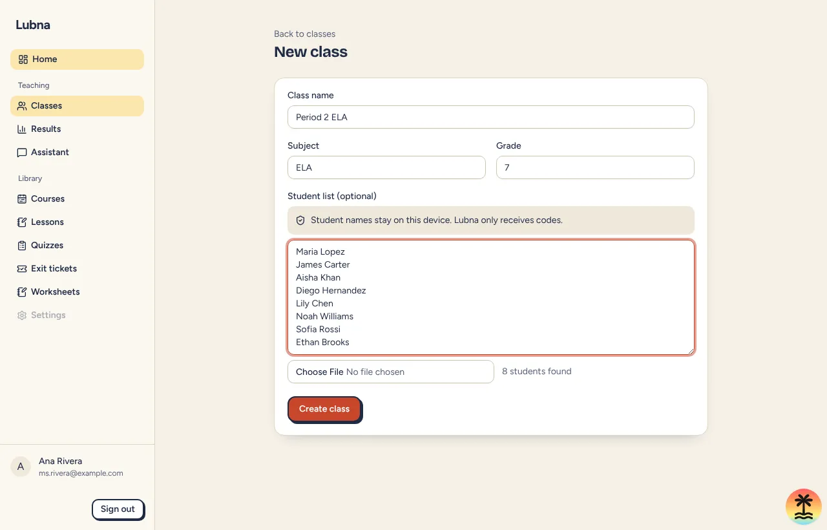Click the Assistant chat bubble icon
827x530 pixels.
(x=22, y=153)
